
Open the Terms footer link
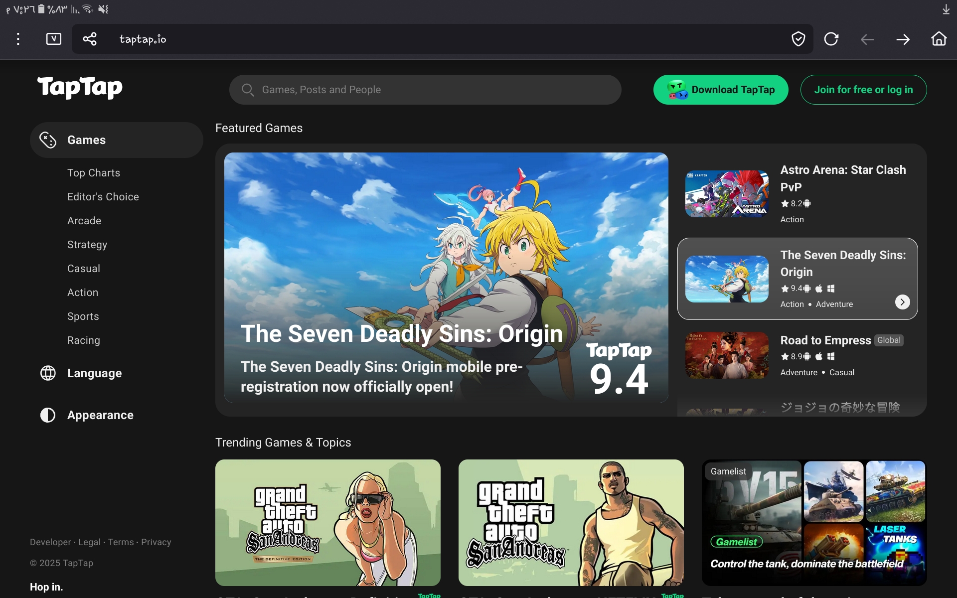(x=121, y=542)
